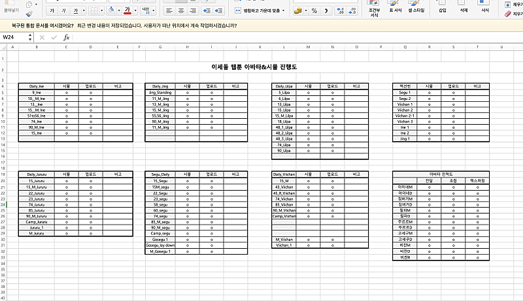Apply percent style formatting
The image size is (523, 301).
(314, 10)
